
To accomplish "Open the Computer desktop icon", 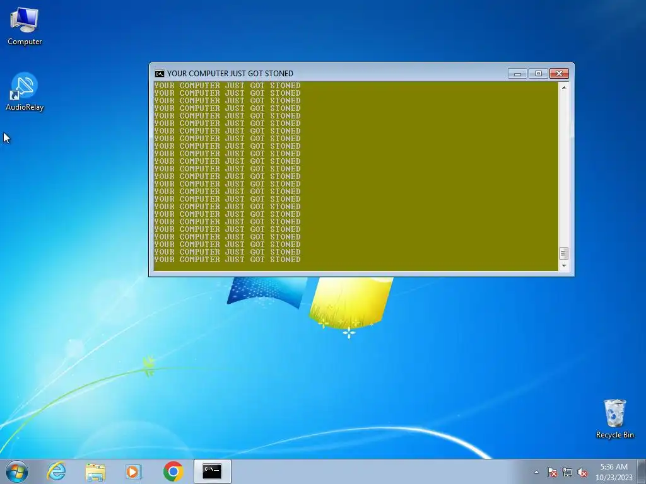I will click(25, 26).
